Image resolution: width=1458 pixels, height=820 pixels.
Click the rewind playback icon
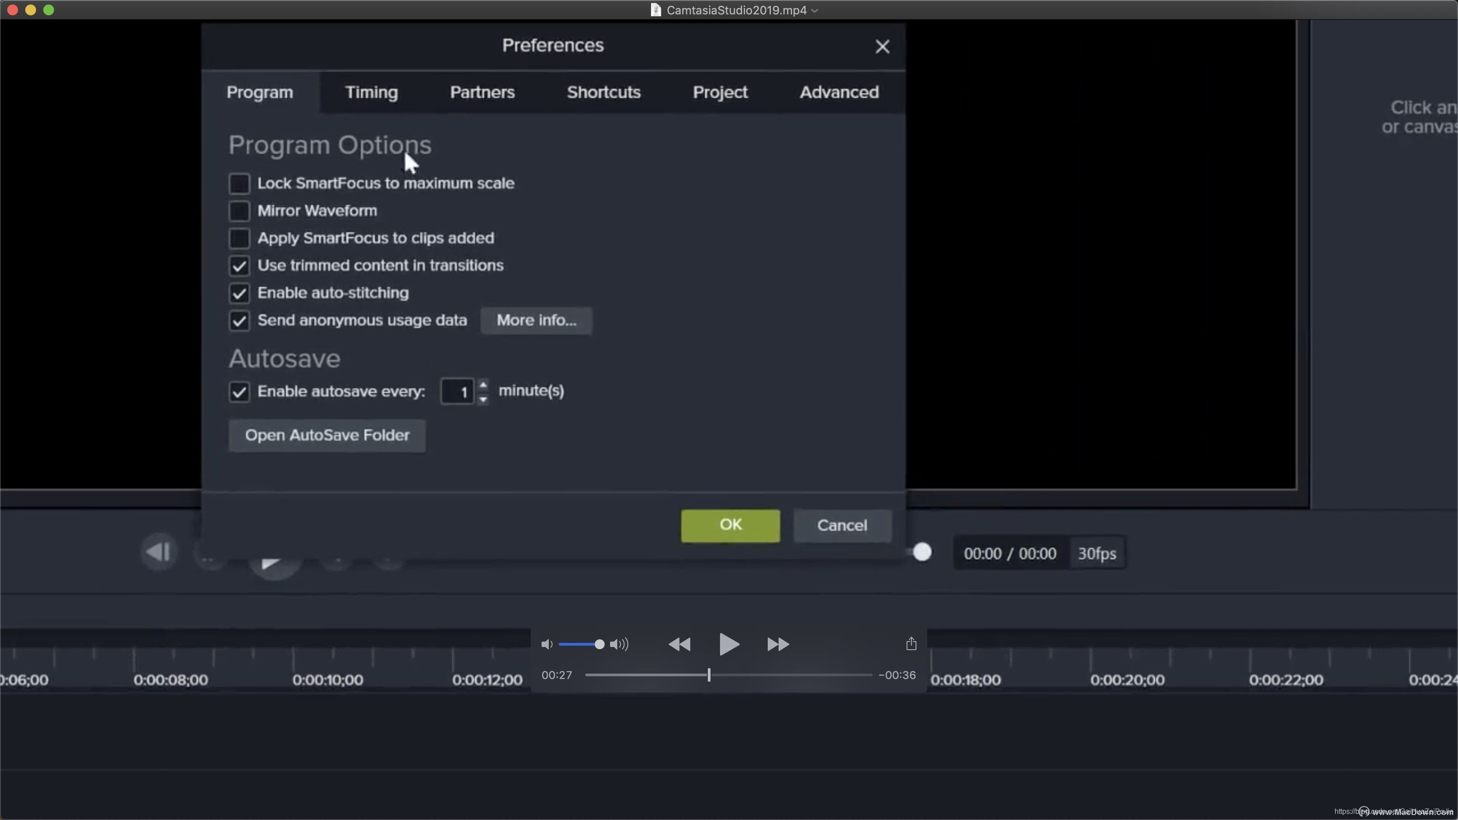tap(679, 644)
